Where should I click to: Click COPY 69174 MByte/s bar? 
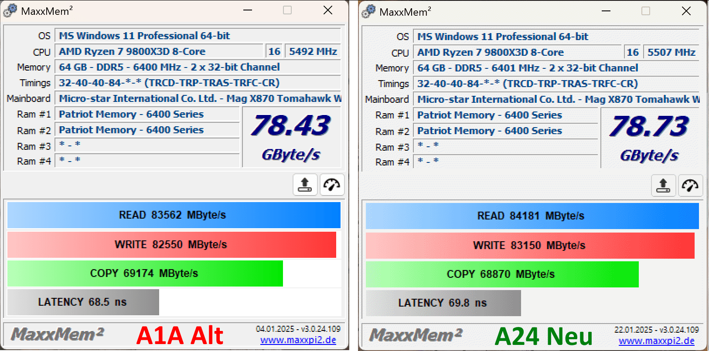click(x=145, y=273)
